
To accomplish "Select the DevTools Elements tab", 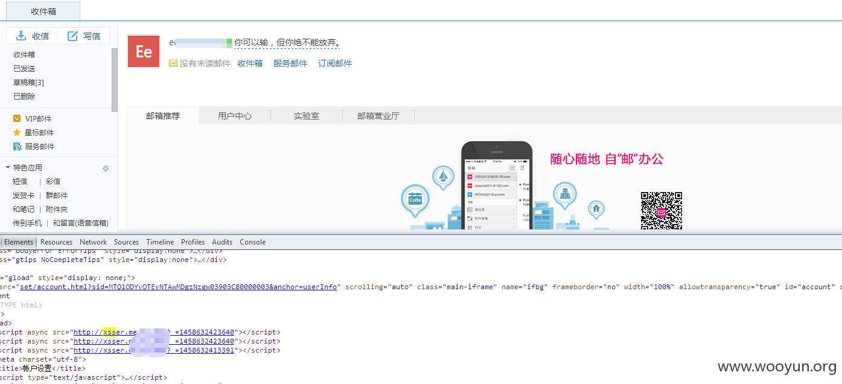I will click(x=19, y=242).
